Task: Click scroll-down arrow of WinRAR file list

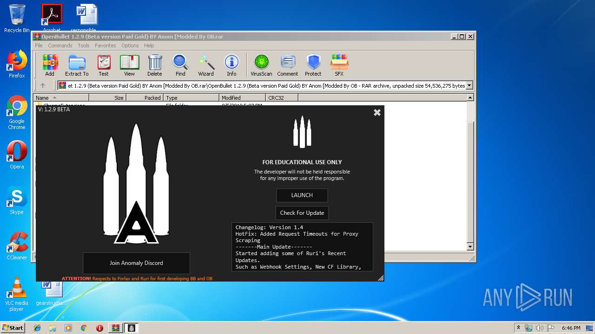Action: pos(470,247)
